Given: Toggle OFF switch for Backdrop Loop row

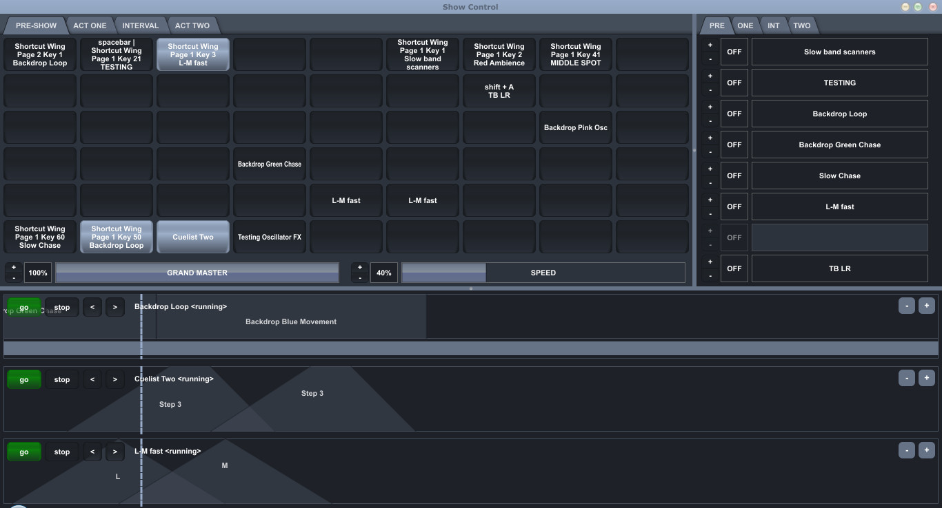Looking at the screenshot, I should click(x=734, y=114).
